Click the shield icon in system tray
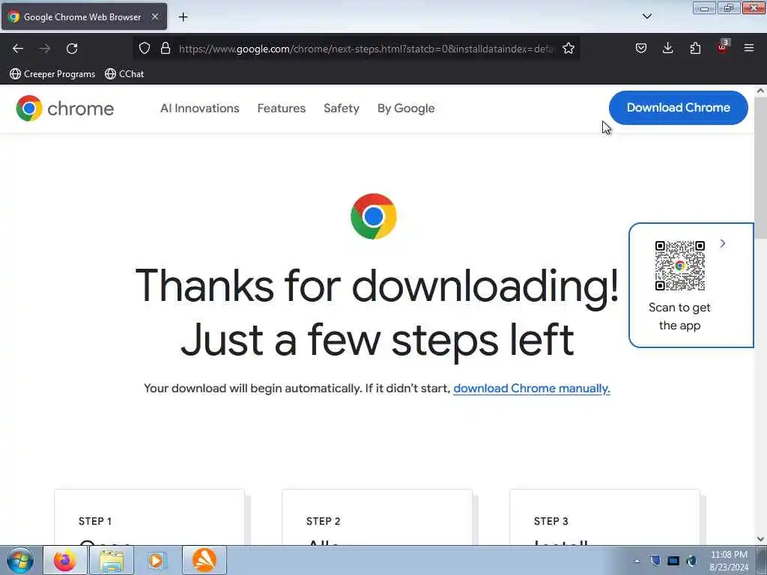Viewport: 767px width, 575px height. [655, 561]
